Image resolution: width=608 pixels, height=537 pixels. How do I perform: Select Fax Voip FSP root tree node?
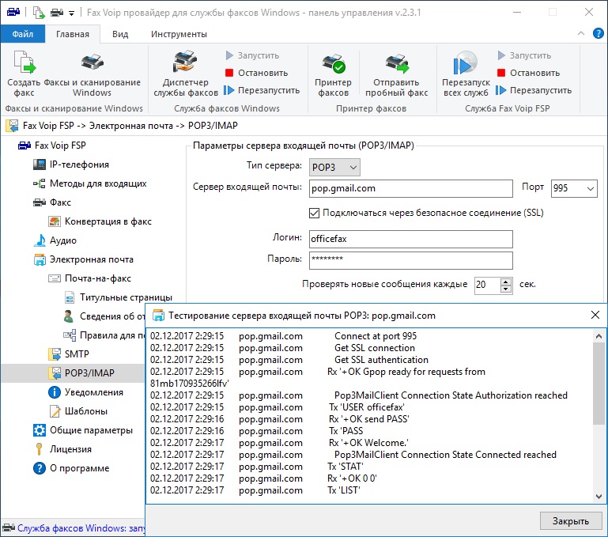coord(52,146)
